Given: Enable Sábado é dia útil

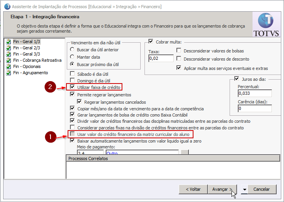Looking at the screenshot, I should point(72,74).
